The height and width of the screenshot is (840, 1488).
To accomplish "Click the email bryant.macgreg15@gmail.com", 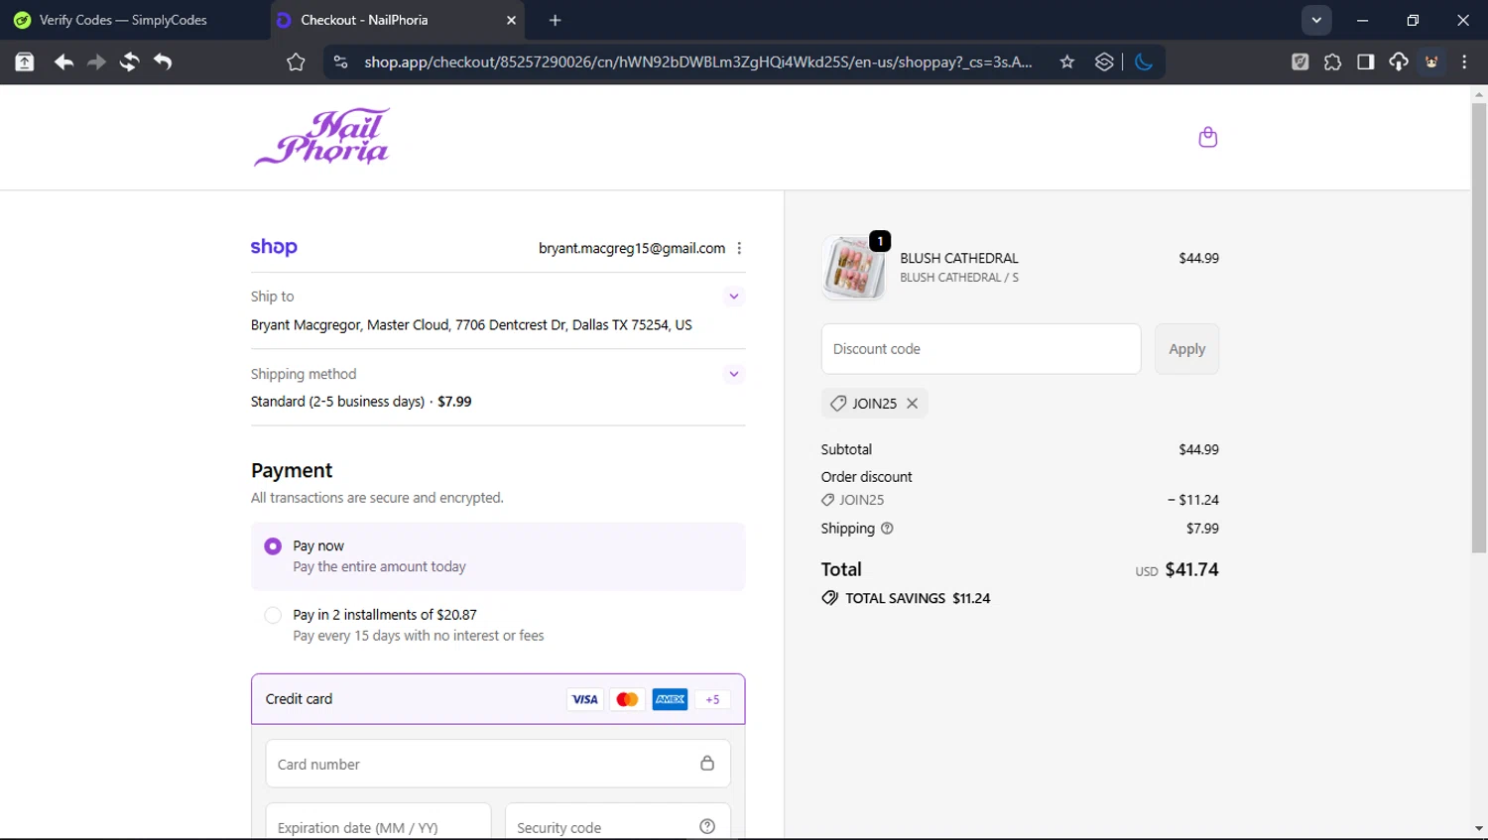I will click(632, 248).
